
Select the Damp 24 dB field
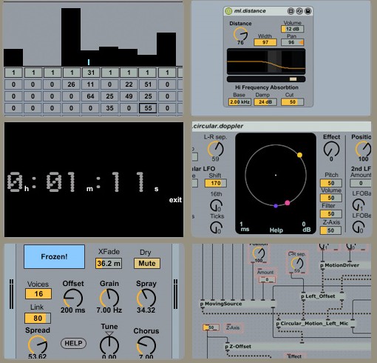click(265, 102)
